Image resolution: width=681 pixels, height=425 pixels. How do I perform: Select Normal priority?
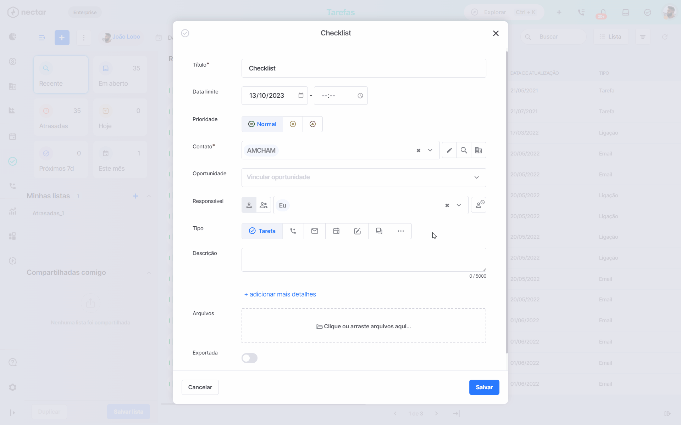[262, 124]
